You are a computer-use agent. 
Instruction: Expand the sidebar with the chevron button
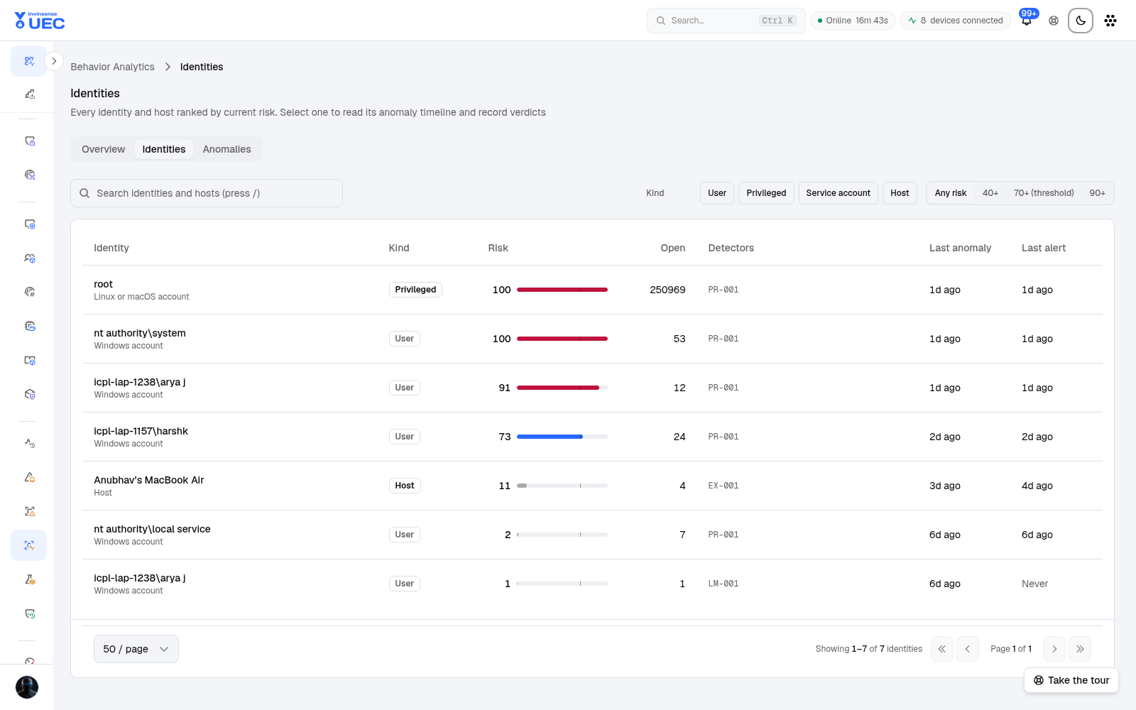pyautogui.click(x=54, y=61)
